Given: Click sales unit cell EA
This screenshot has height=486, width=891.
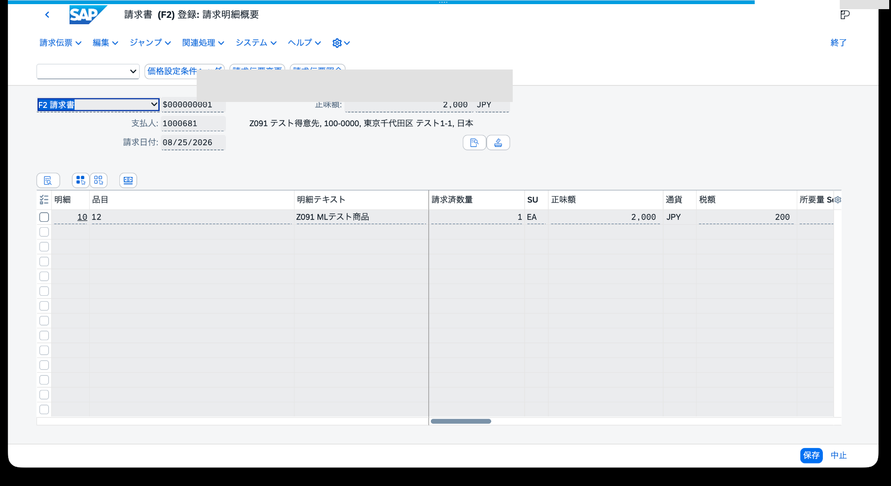Looking at the screenshot, I should coord(536,217).
